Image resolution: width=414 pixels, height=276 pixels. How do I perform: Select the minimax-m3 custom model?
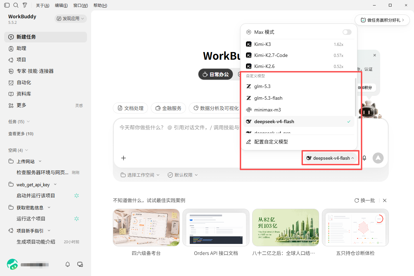(x=299, y=110)
